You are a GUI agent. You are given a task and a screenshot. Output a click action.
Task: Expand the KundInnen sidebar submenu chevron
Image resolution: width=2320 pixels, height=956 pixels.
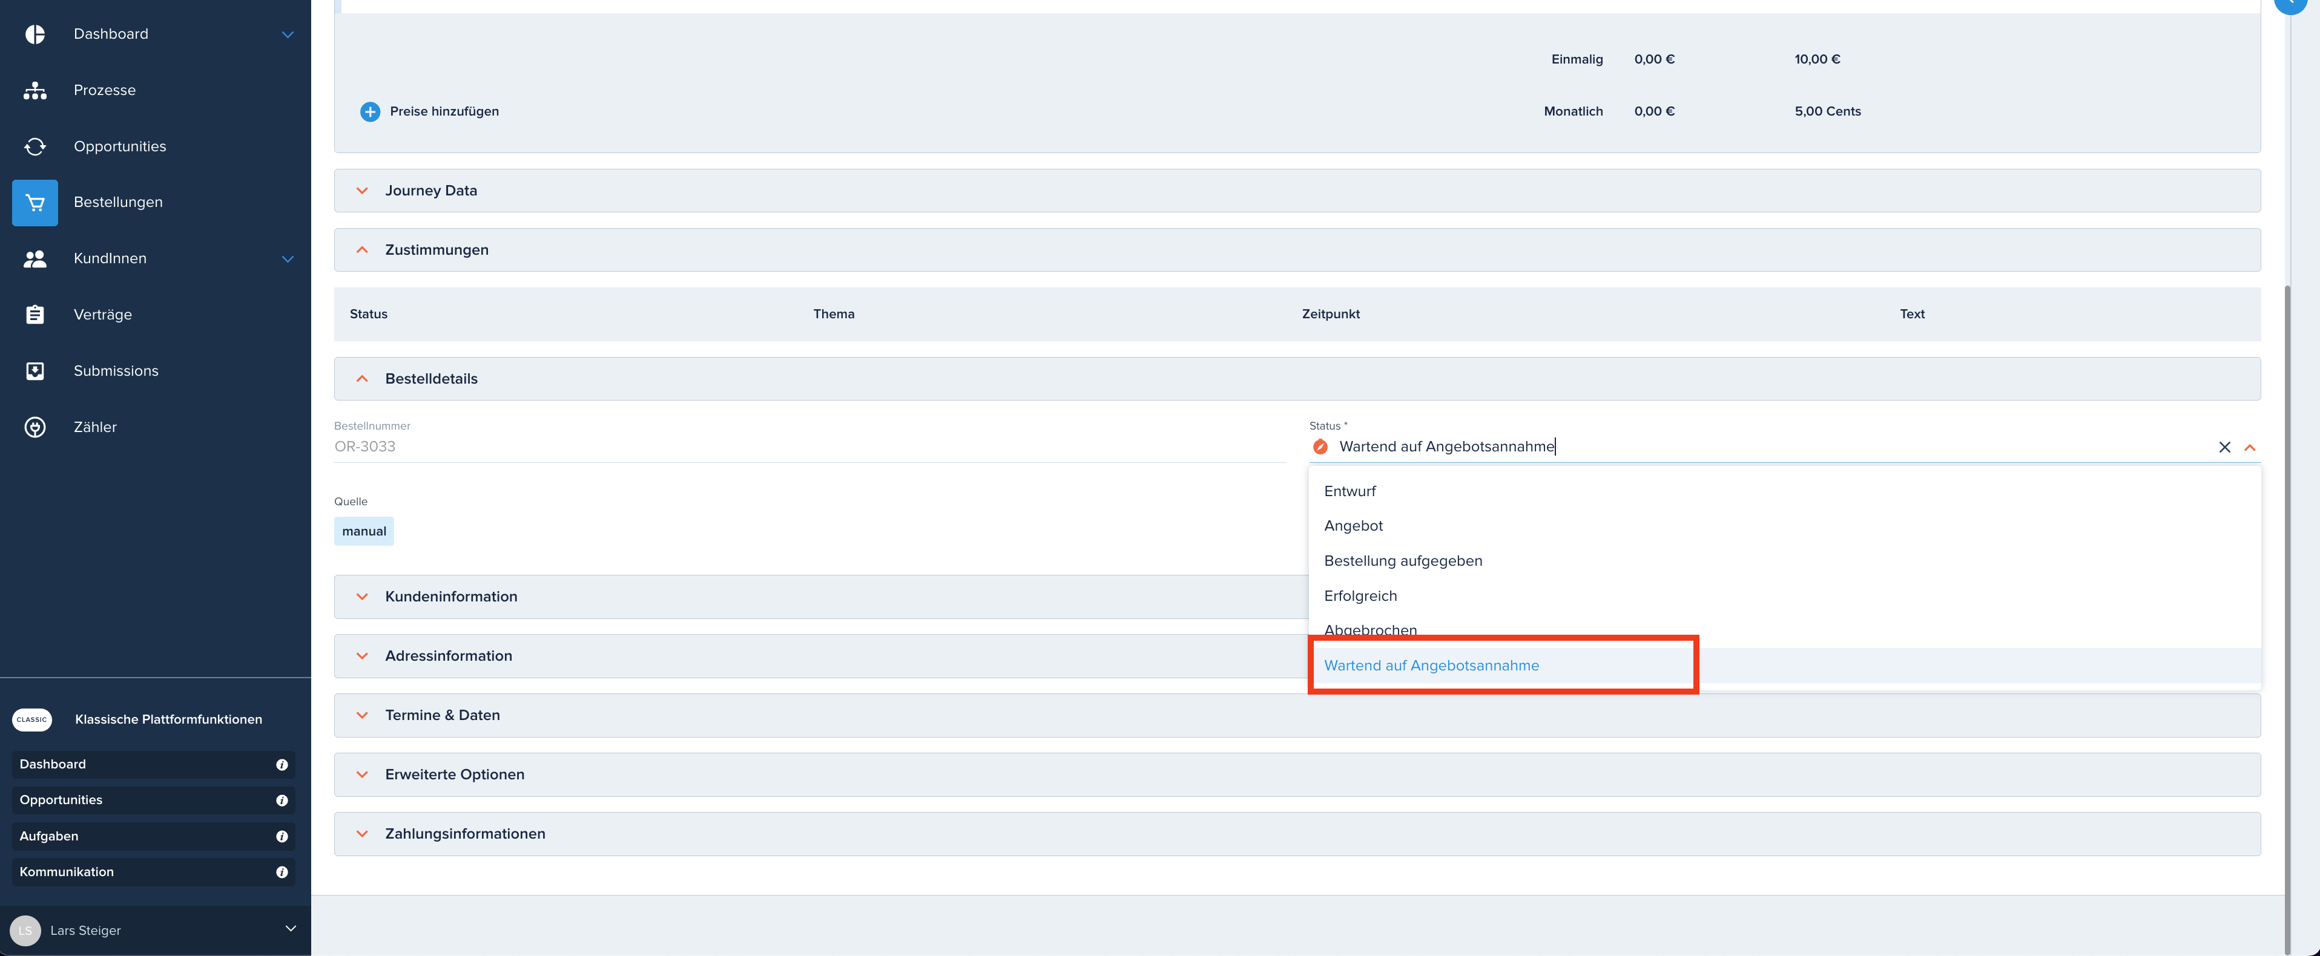pyautogui.click(x=288, y=259)
